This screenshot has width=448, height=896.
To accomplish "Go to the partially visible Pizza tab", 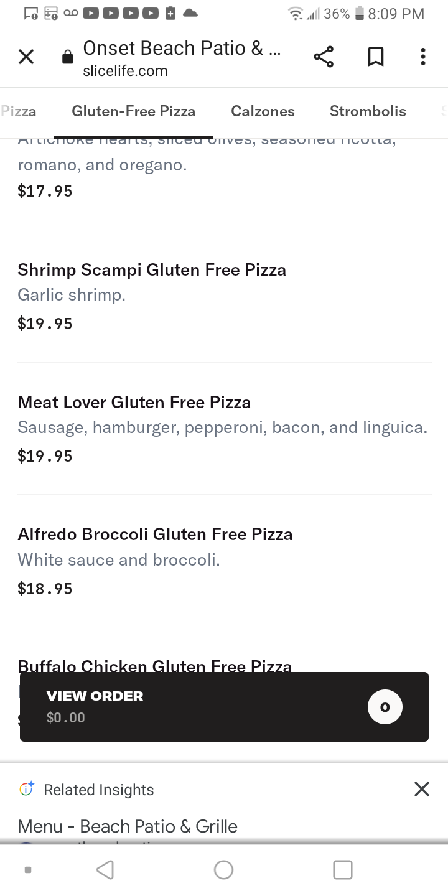I will 19,111.
